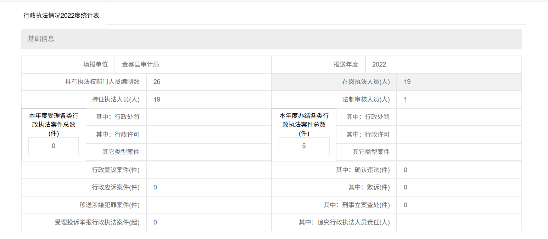Click the 在岗执法人员 value field
The image size is (548, 239).
point(459,82)
